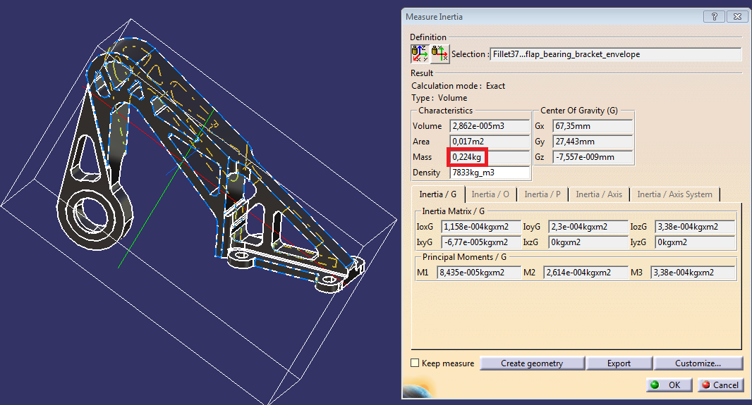Image resolution: width=752 pixels, height=405 pixels.
Task: Select the IoxG value 1,158e-004kgxm2
Action: (x=480, y=226)
